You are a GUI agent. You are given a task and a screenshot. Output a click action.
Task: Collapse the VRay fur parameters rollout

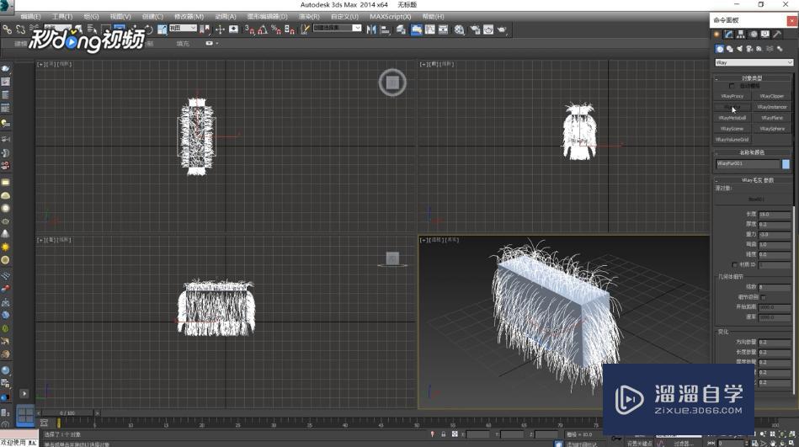click(752, 180)
